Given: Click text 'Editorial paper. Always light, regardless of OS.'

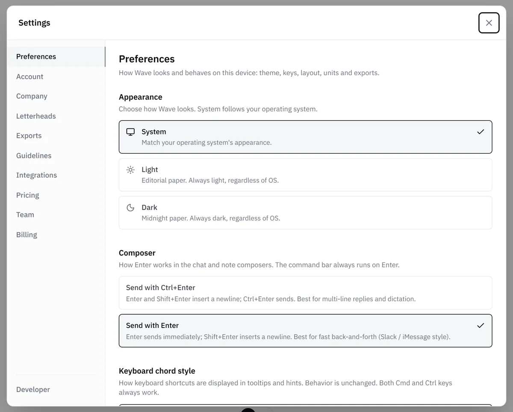Looking at the screenshot, I should coord(210,181).
